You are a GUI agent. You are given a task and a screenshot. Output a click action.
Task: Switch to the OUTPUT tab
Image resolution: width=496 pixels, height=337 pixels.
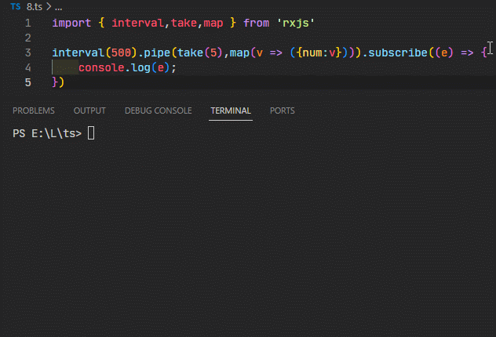89,111
